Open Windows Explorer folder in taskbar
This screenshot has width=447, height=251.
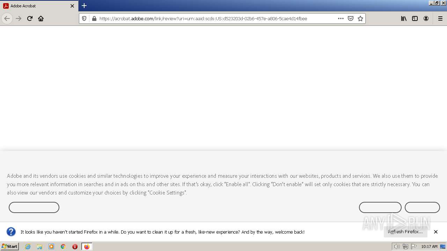pos(39,246)
